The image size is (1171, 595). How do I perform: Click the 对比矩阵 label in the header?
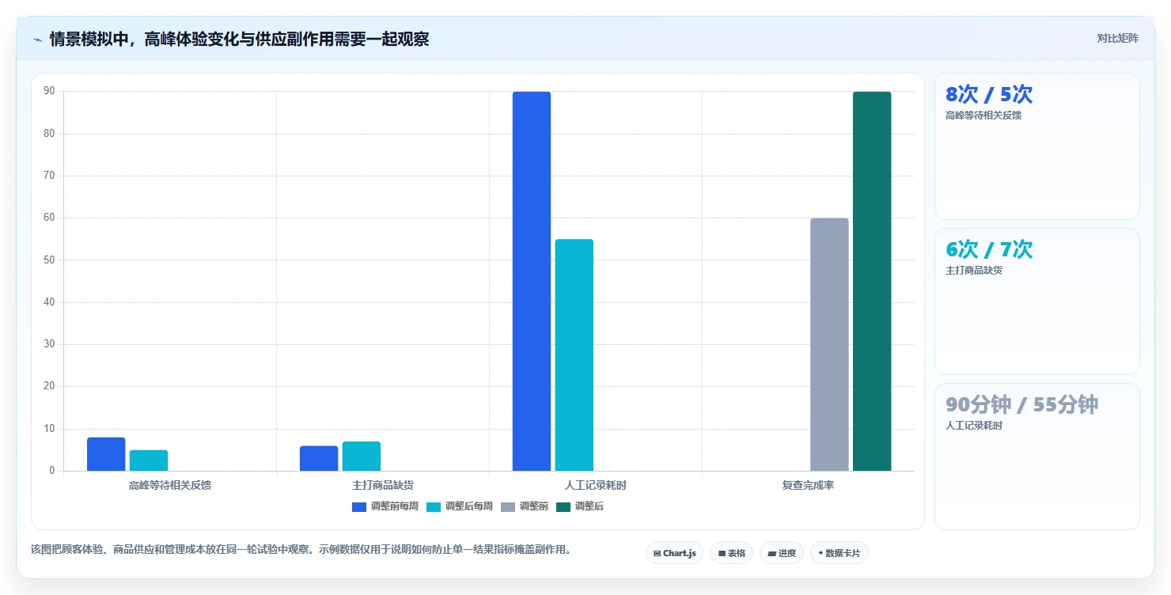pyautogui.click(x=1117, y=38)
